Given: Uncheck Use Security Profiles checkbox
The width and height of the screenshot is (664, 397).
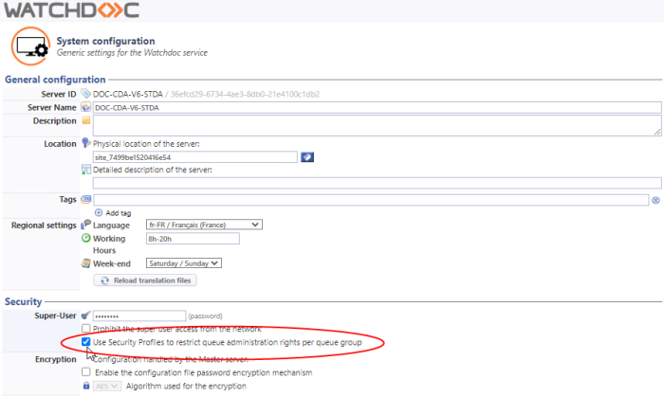Looking at the screenshot, I should (x=86, y=341).
